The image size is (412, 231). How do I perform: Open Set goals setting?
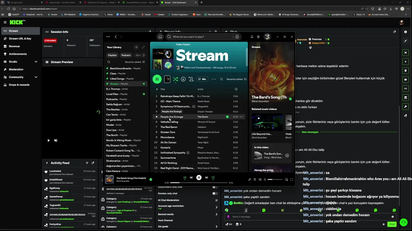point(188,227)
